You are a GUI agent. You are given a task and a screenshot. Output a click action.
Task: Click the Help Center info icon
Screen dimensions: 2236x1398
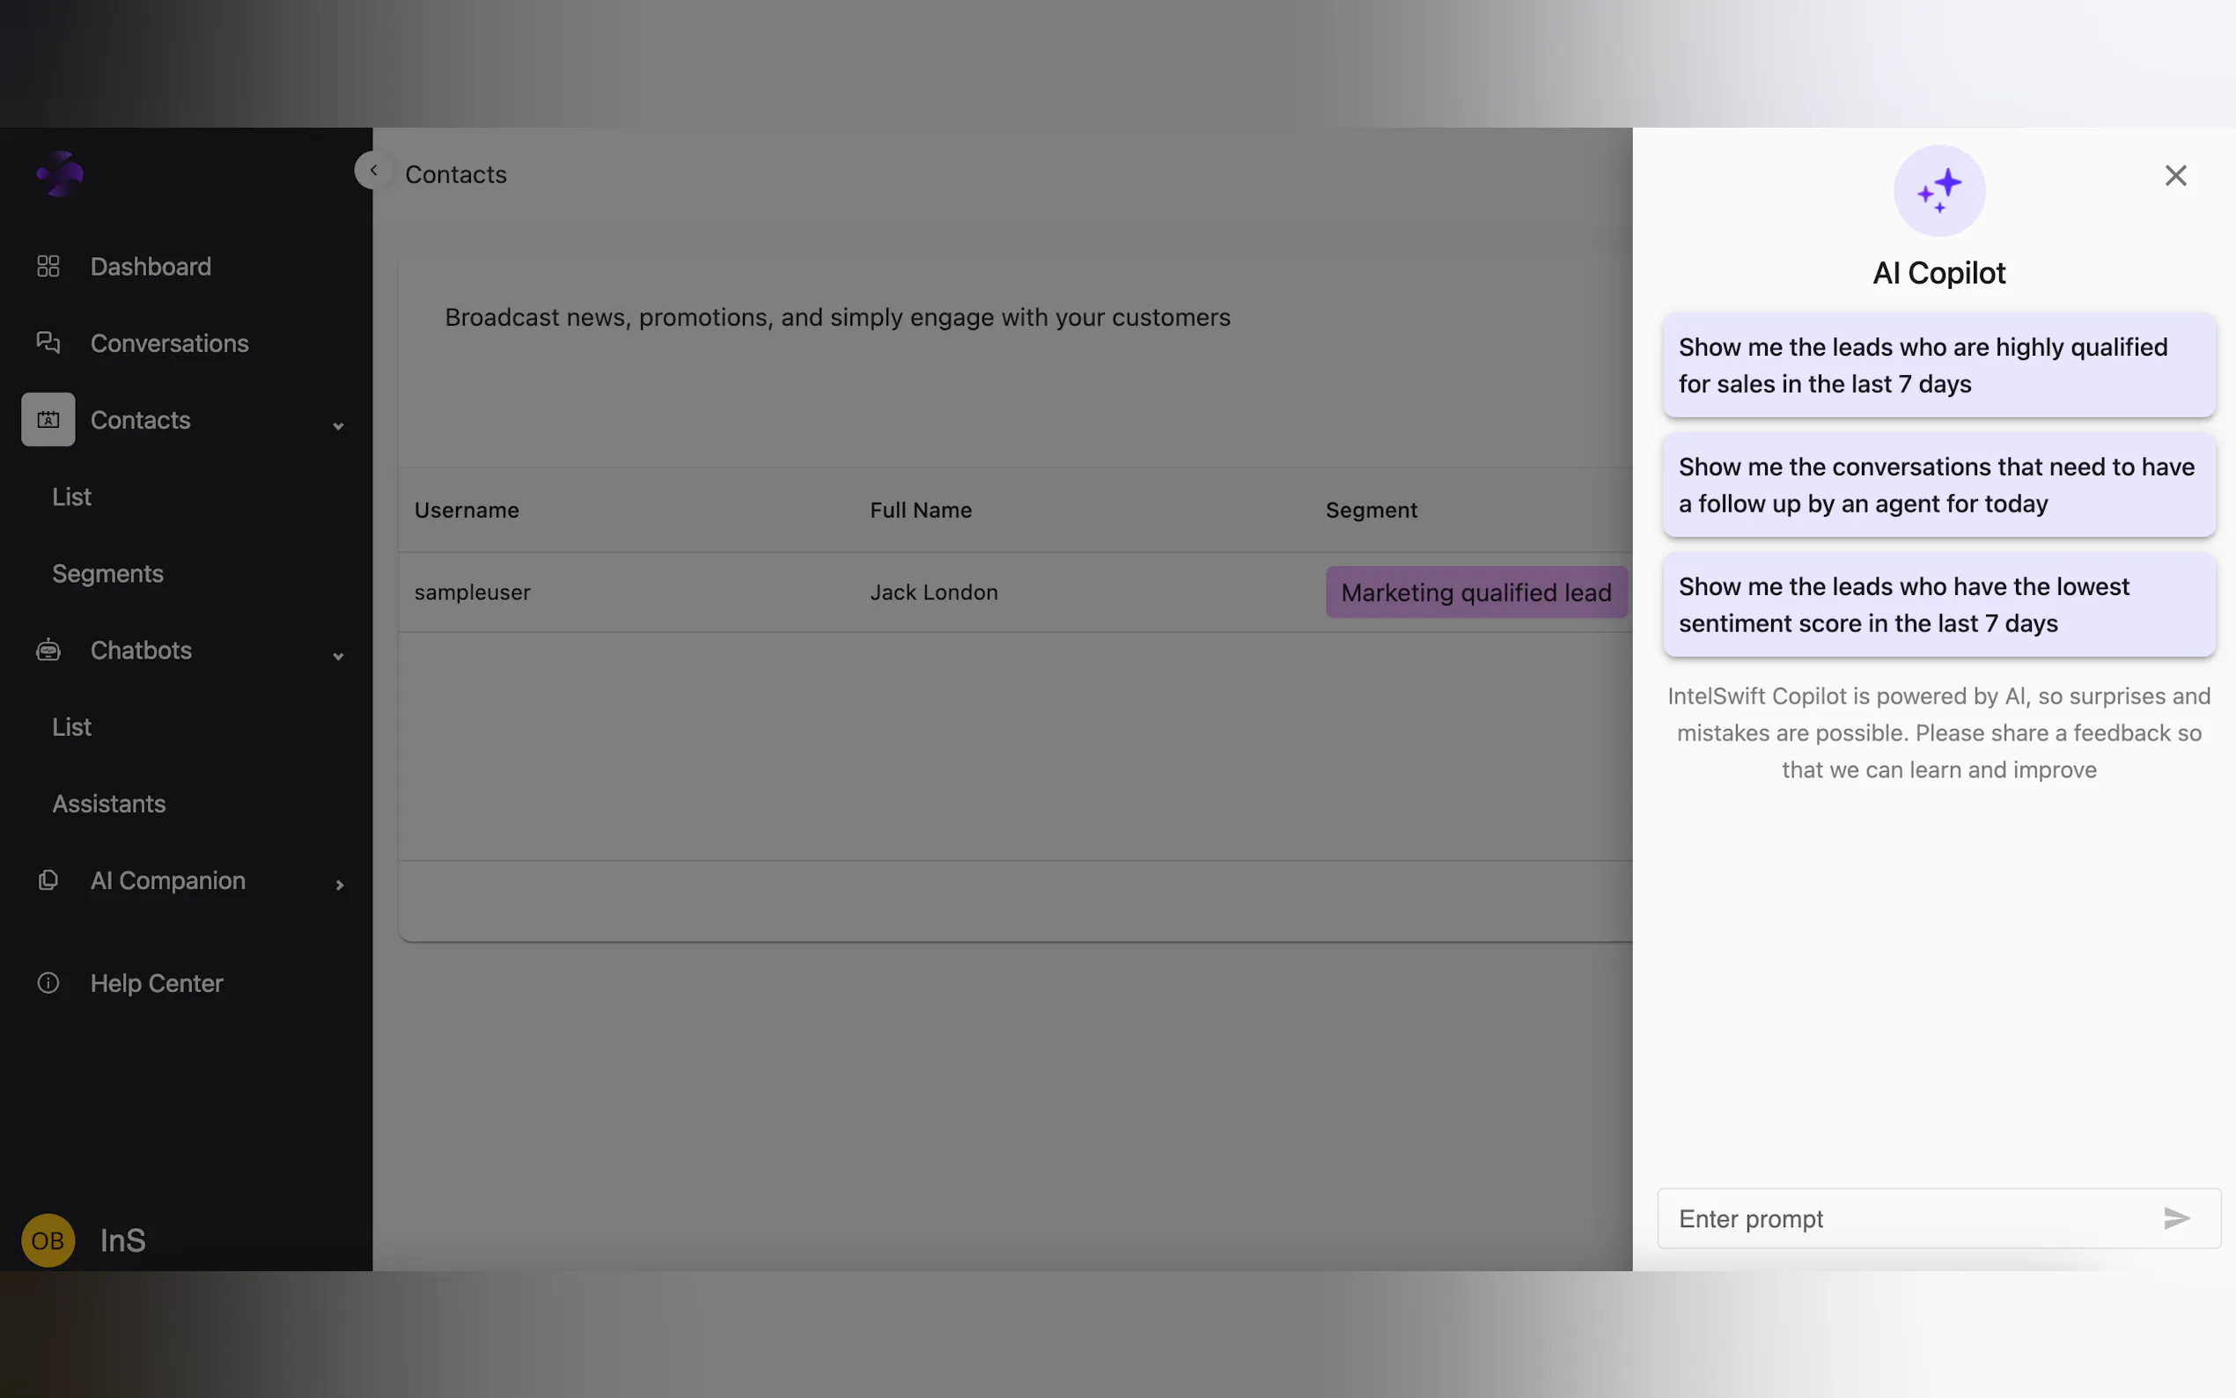coord(48,982)
